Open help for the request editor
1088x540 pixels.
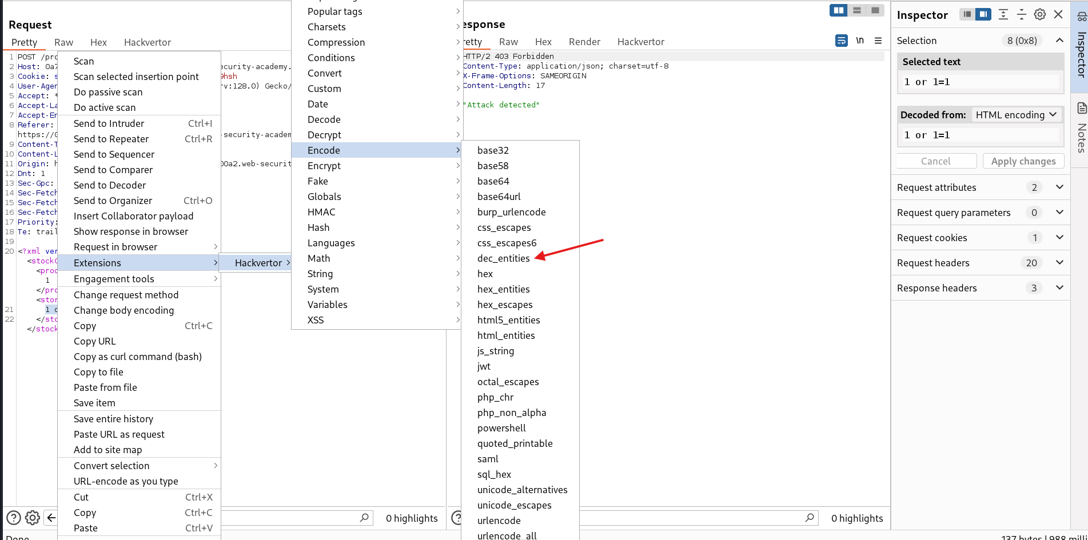14,518
